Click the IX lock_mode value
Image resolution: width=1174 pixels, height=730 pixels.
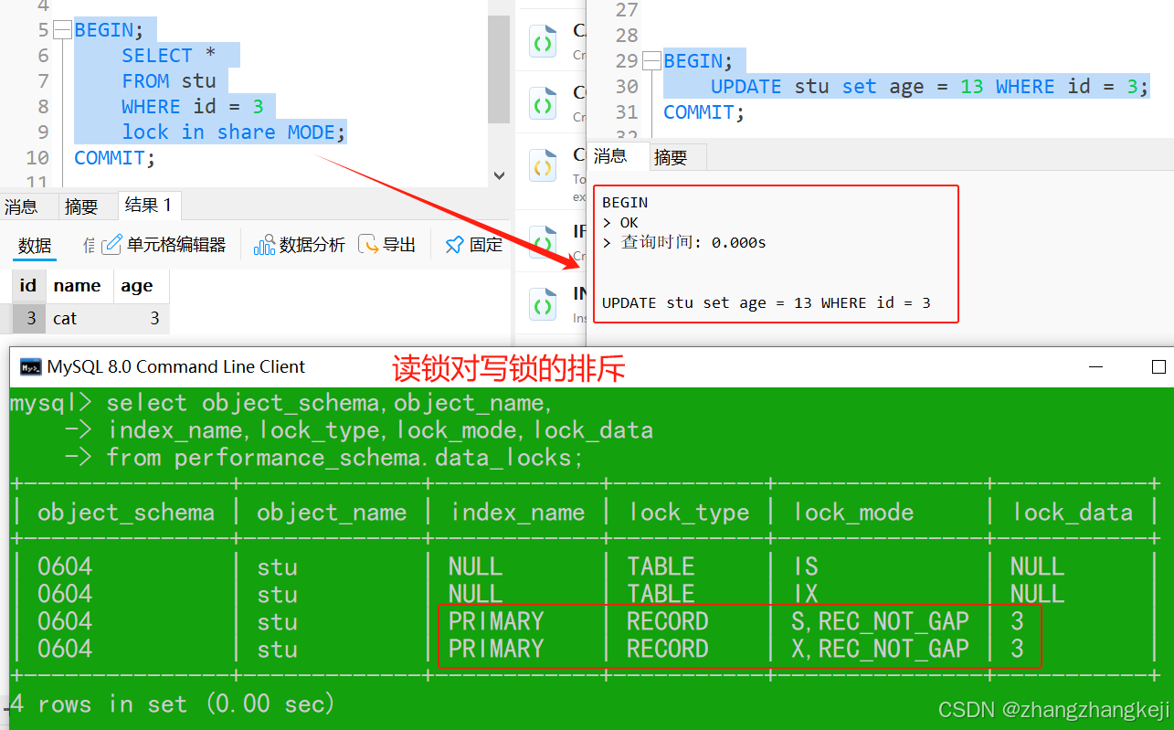[806, 594]
